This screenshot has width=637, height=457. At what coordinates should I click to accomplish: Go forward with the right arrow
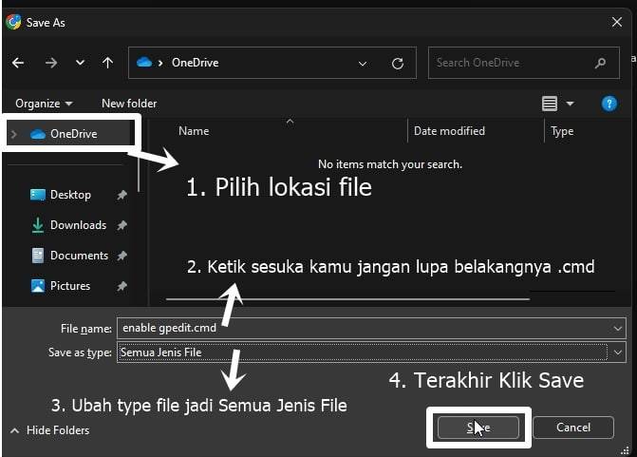point(50,63)
